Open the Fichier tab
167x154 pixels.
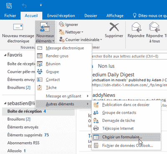[x=10, y=15]
